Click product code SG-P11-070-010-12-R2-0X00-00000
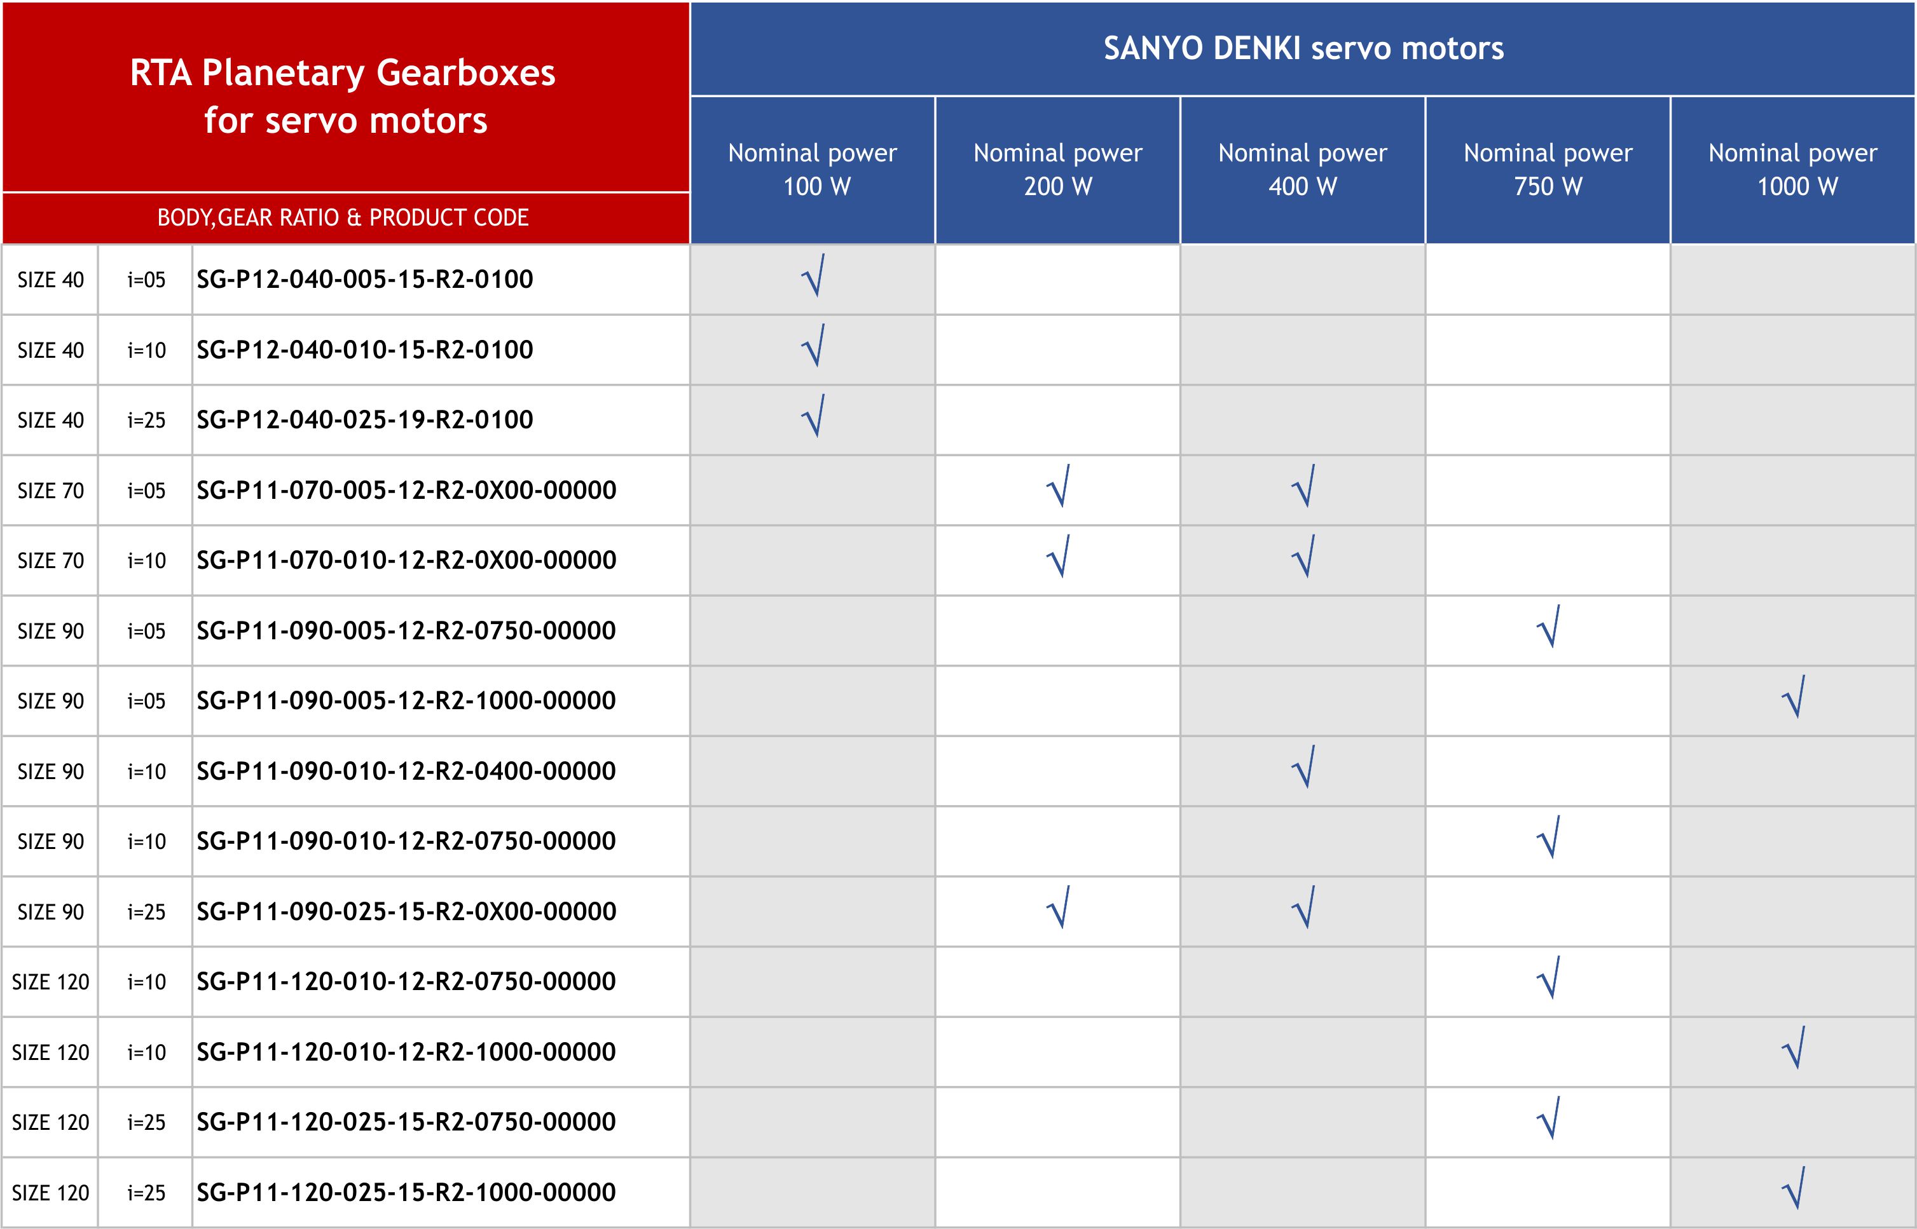This screenshot has height=1229, width=1917. pyautogui.click(x=406, y=560)
